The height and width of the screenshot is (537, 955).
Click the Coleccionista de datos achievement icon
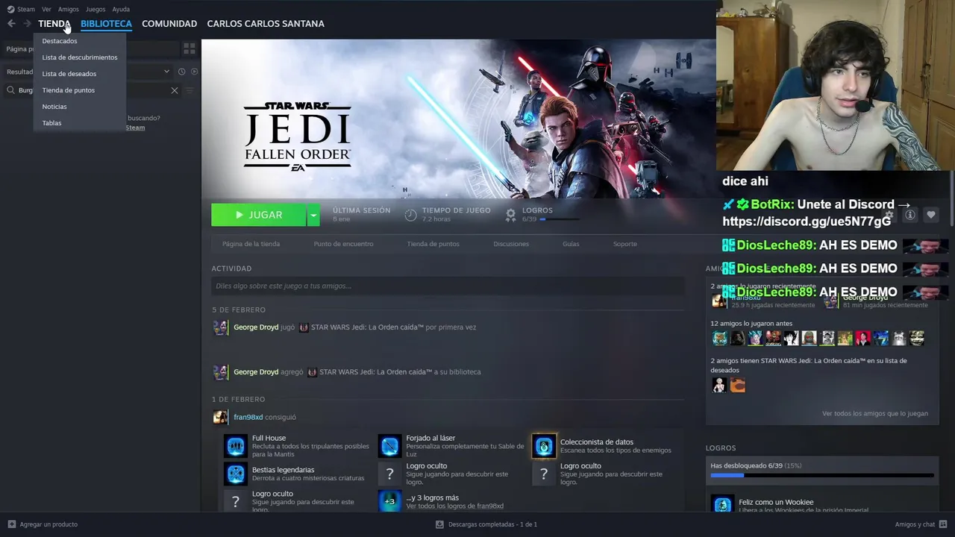(x=544, y=446)
